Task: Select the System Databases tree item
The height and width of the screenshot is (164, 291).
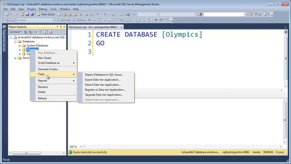Action: tap(37, 46)
